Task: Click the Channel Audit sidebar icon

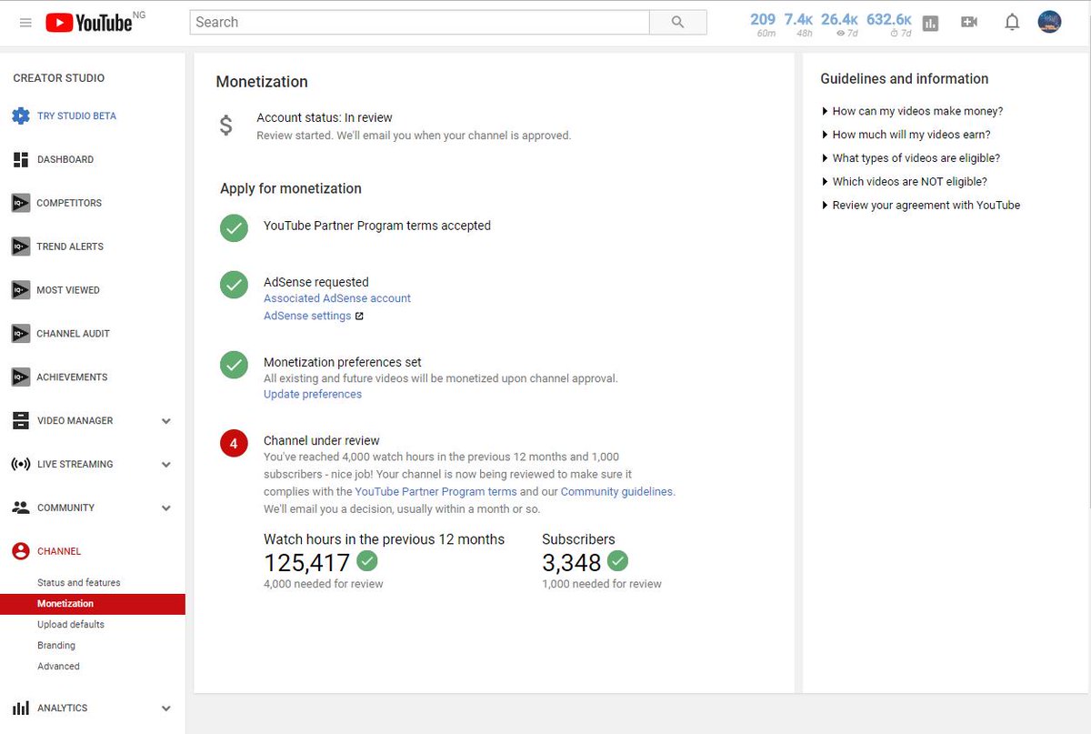Action: [x=21, y=334]
